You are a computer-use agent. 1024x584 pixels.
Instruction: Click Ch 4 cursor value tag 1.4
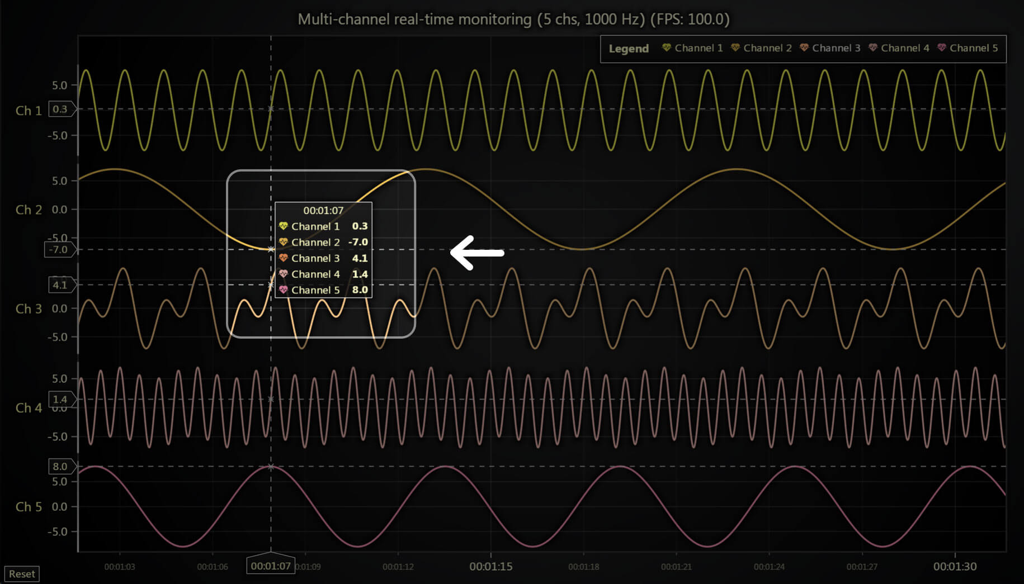click(x=62, y=400)
